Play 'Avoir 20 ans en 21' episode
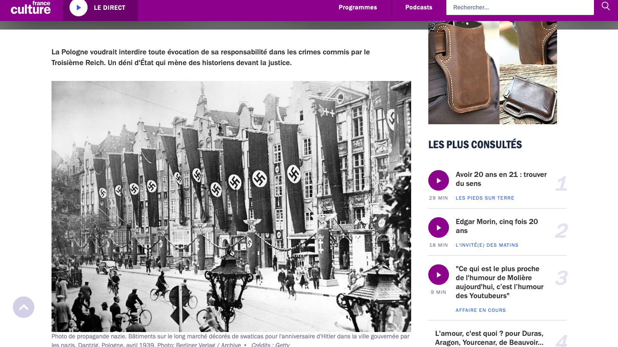Image resolution: width=618 pixels, height=347 pixels. pos(438,180)
